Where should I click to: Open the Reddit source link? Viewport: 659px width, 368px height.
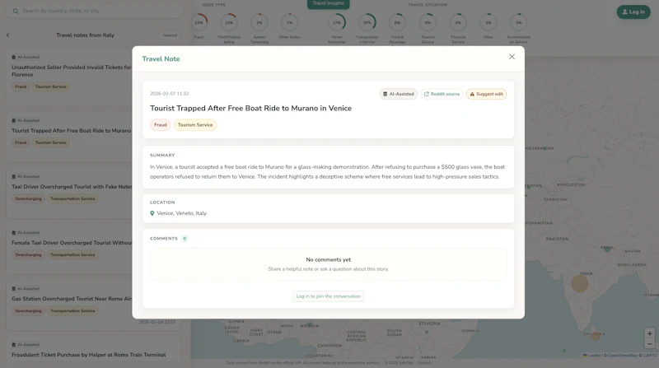click(442, 94)
